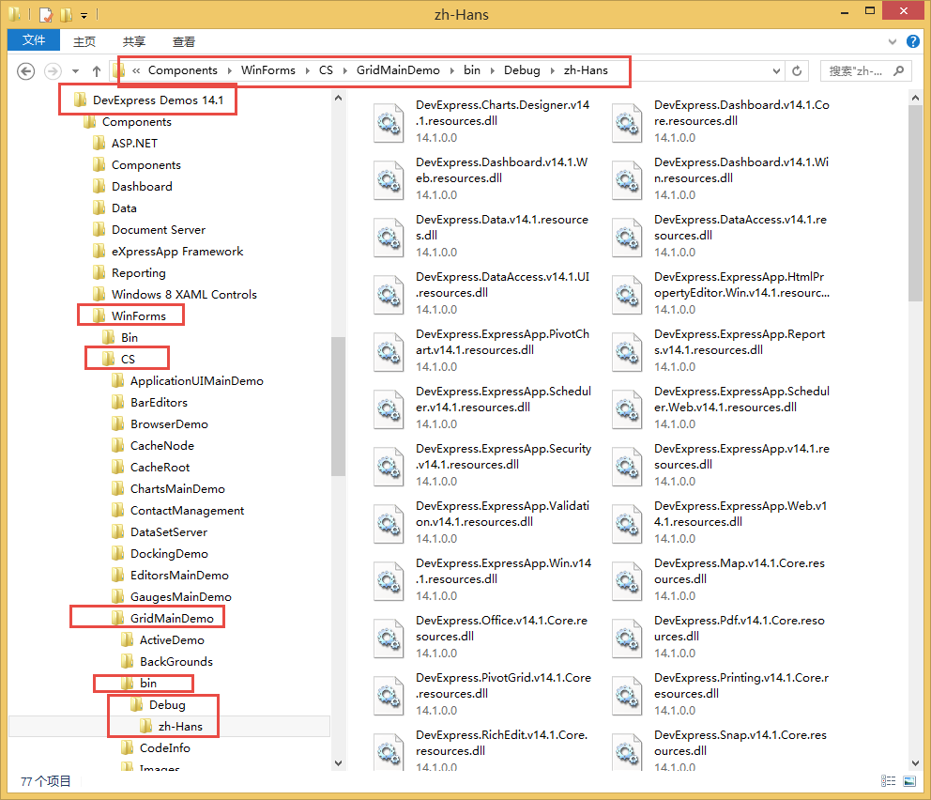The width and height of the screenshot is (931, 800).
Task: Select DevExpress.ExpressApp.Reports.v14.1.resources.dll file icon
Action: click(627, 351)
